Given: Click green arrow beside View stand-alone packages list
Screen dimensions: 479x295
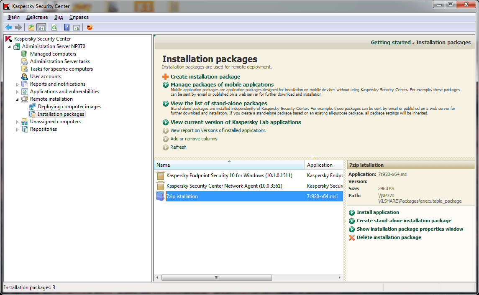Looking at the screenshot, I should pos(166,104).
